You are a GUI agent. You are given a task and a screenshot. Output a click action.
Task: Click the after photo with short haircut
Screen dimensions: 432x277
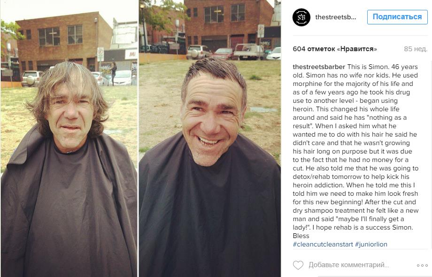pos(210,138)
